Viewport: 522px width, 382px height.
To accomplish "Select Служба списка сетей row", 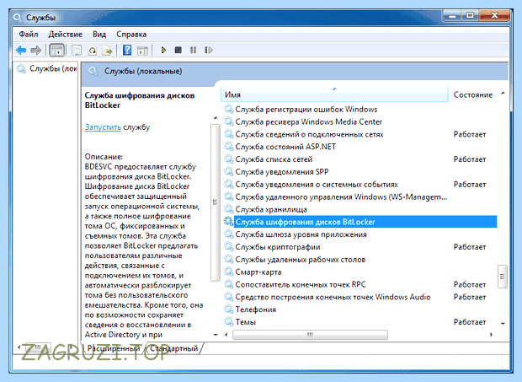I will pos(360,159).
